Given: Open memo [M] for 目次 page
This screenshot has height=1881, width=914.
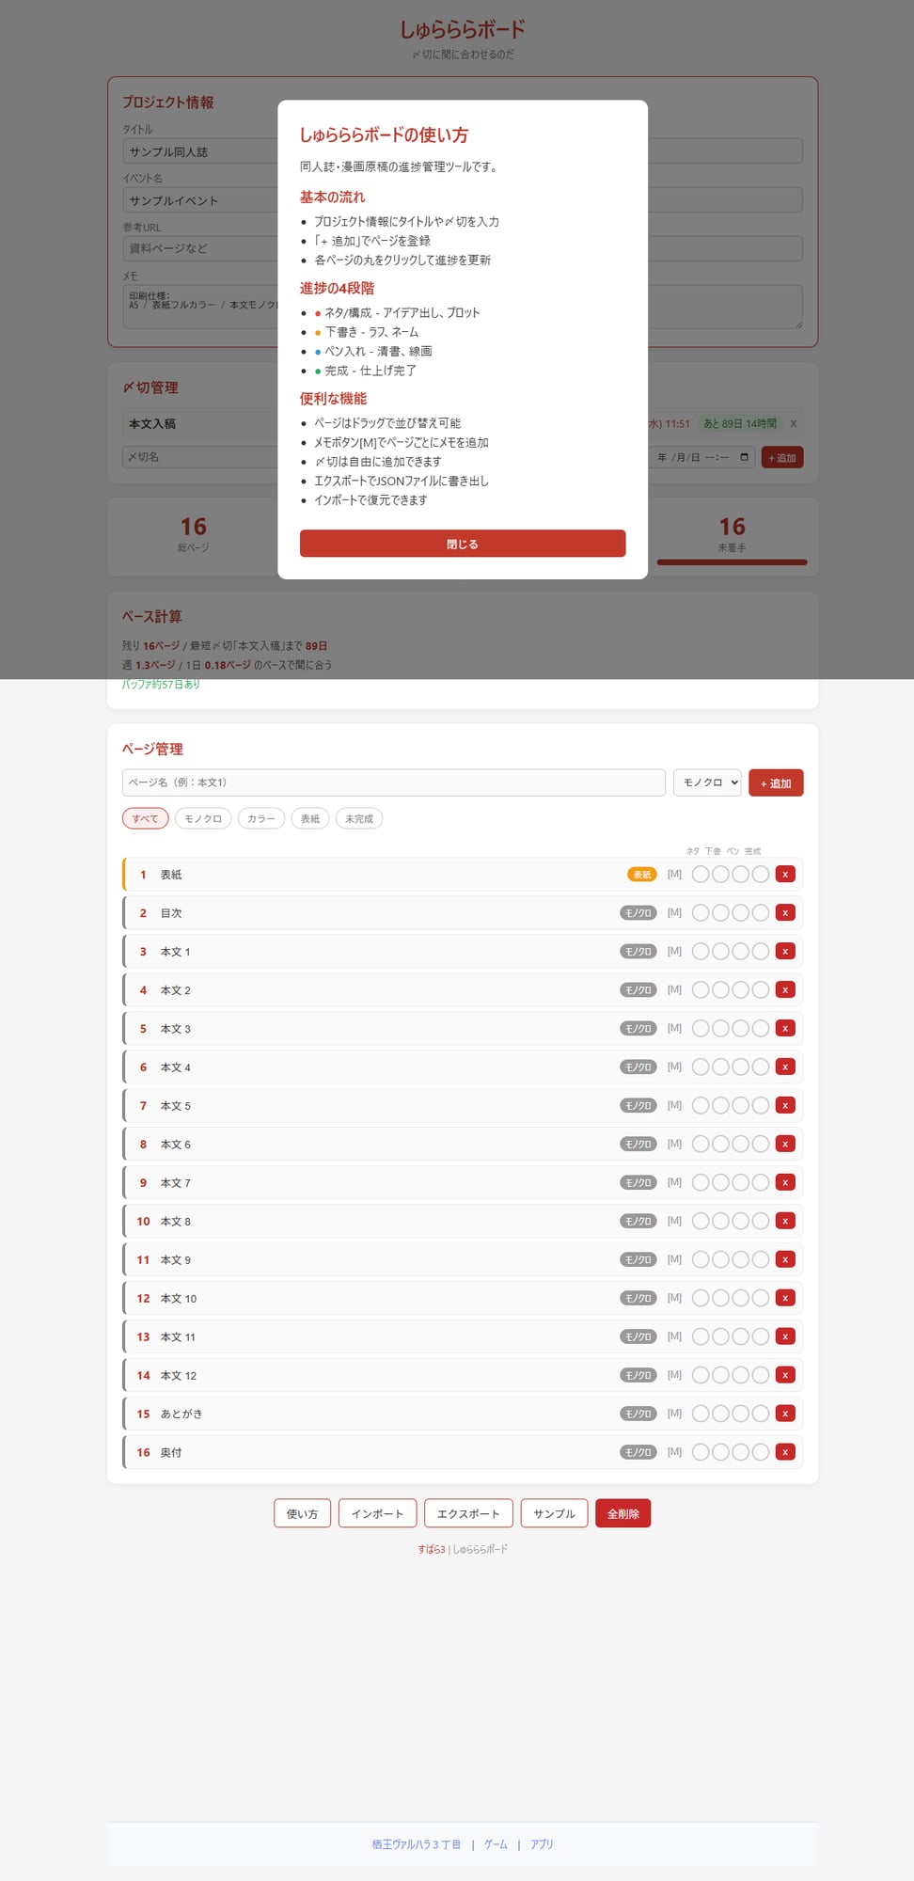Looking at the screenshot, I should (674, 912).
